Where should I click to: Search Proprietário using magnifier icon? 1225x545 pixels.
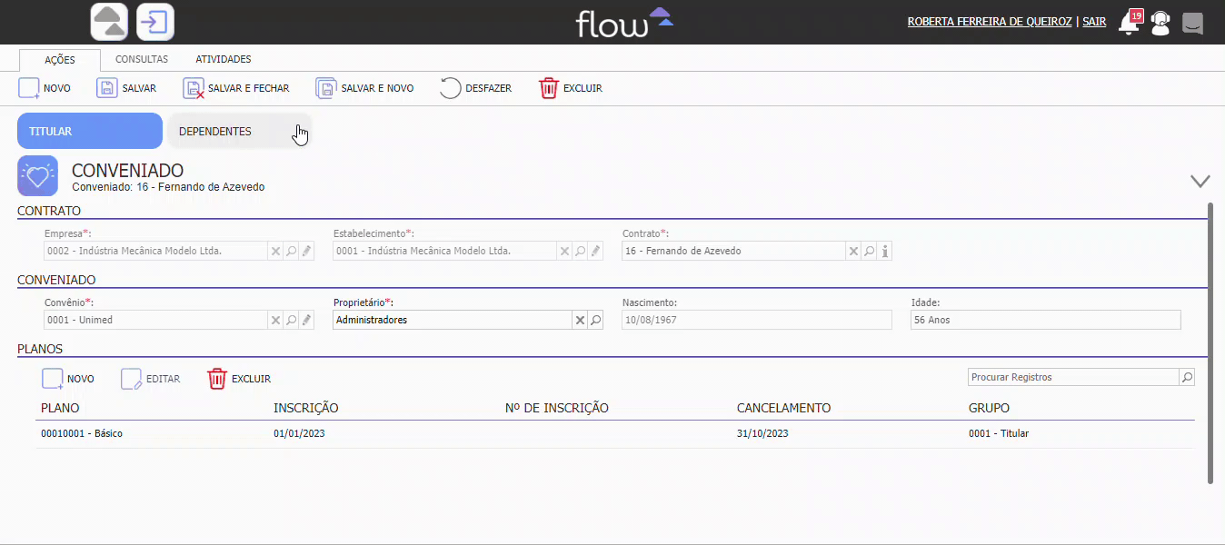pos(596,320)
